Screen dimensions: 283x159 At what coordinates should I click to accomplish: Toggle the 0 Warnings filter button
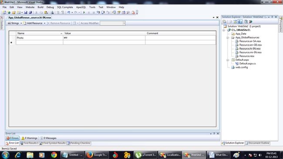tap(29, 138)
